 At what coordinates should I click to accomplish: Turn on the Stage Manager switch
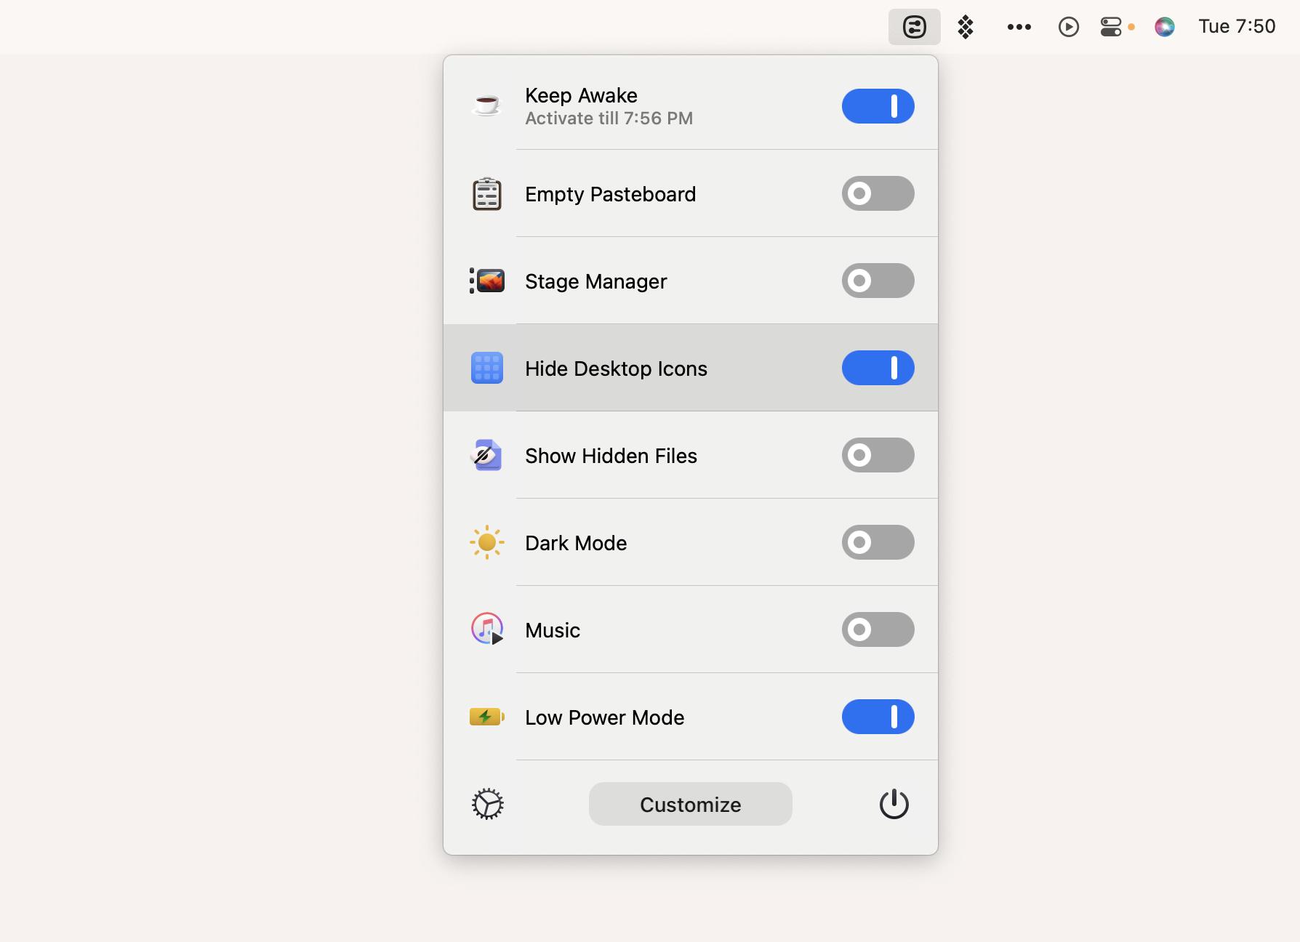[878, 281]
